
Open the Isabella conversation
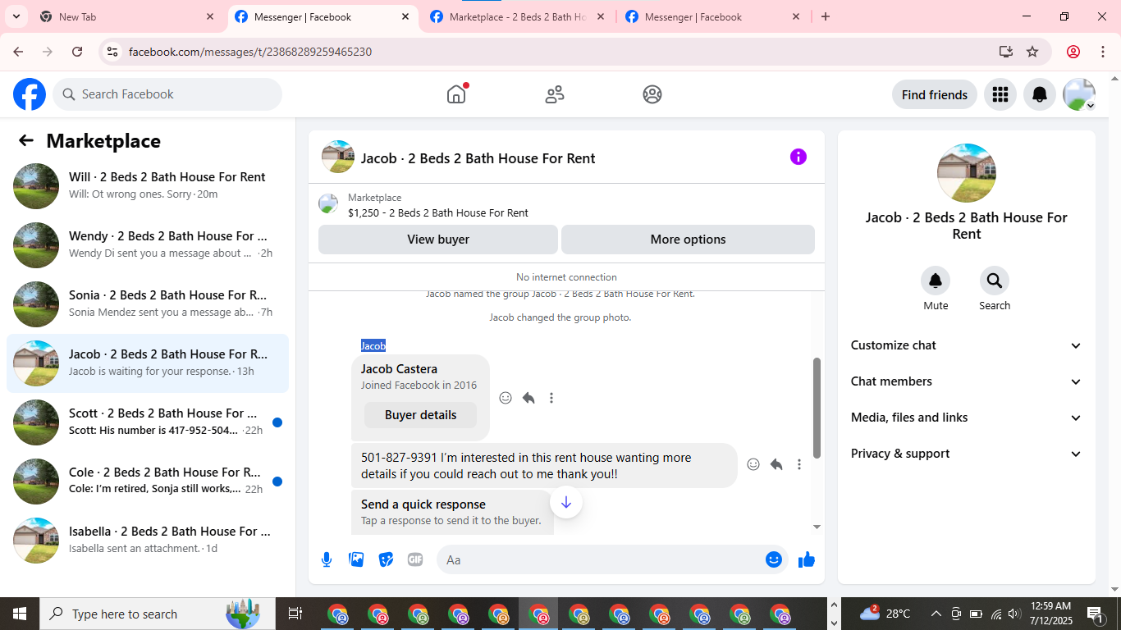click(148, 541)
